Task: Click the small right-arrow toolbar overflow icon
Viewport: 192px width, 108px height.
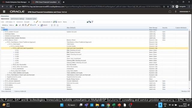Action: pos(38,25)
